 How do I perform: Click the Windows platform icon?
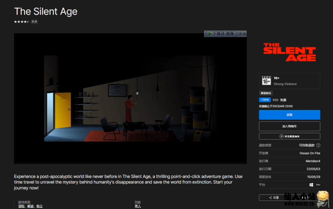pyautogui.click(x=311, y=185)
